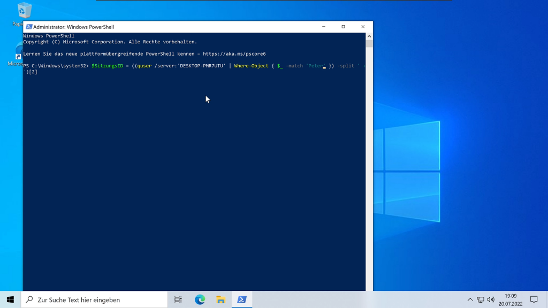Click the Where-Object cmdlet text
This screenshot has height=308, width=548.
252,66
